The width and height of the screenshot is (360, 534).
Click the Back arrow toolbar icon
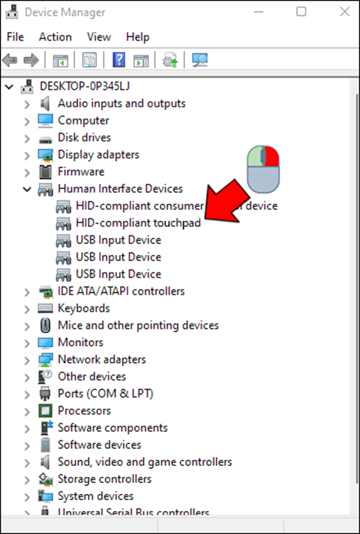[10, 60]
